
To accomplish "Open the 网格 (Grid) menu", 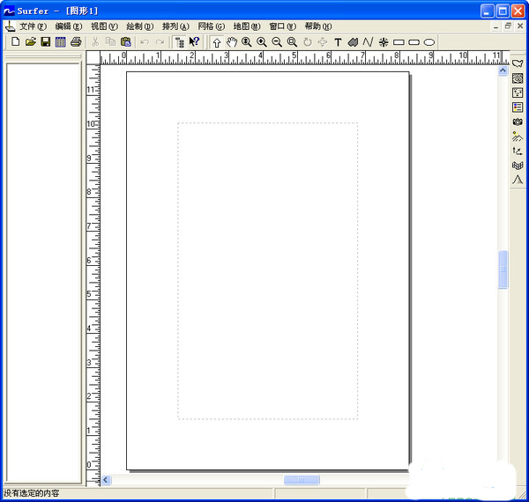I will [x=211, y=26].
